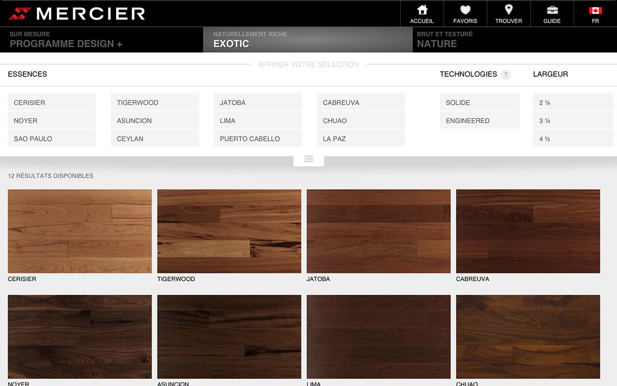Click the Tigerwood caption under its sample
Image resolution: width=617 pixels, height=386 pixels.
[x=176, y=279]
